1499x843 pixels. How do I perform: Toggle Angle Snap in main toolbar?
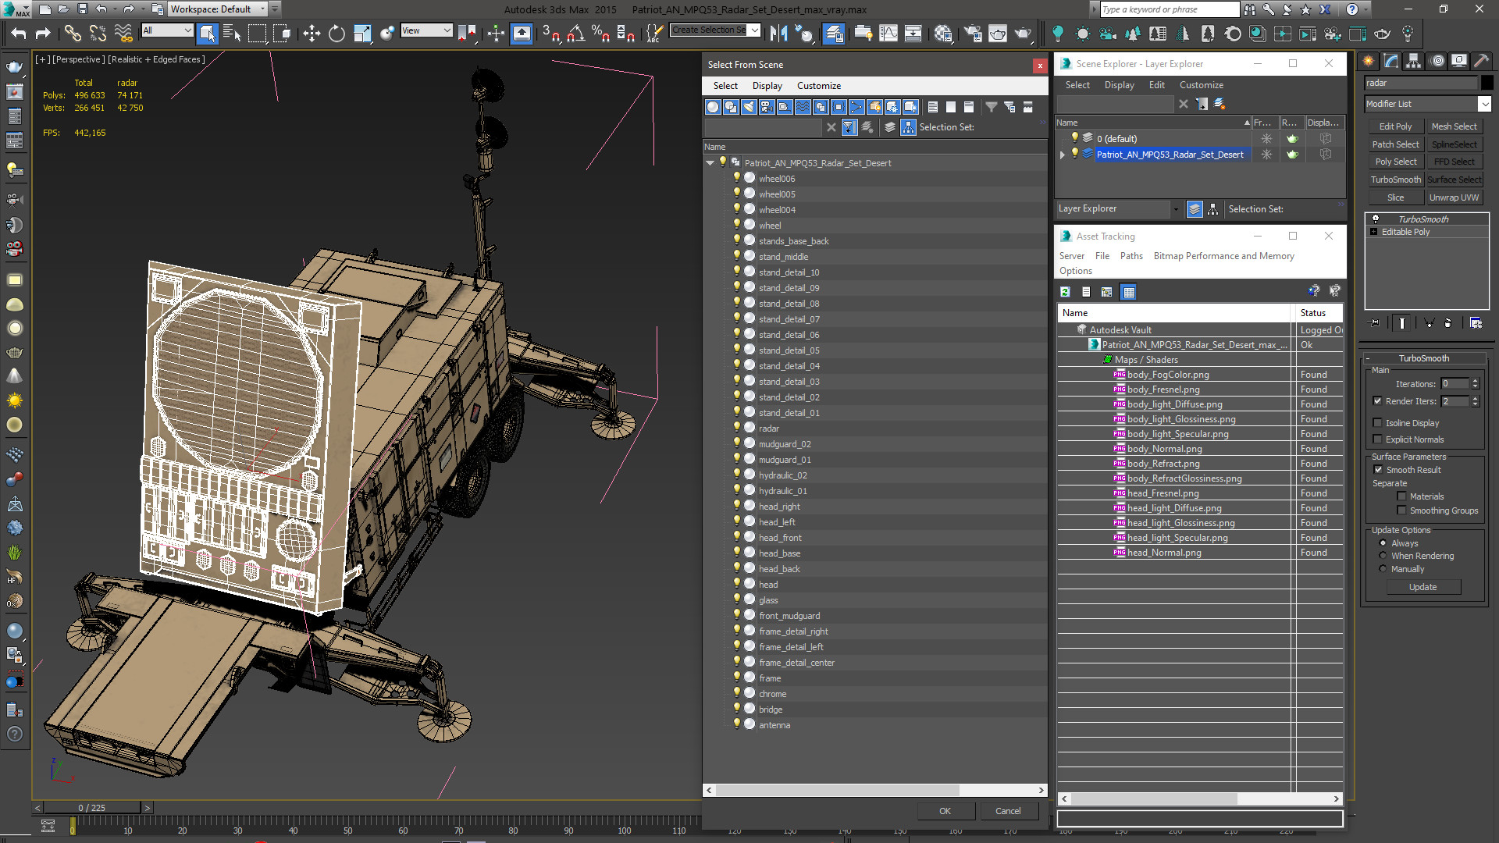576,33
